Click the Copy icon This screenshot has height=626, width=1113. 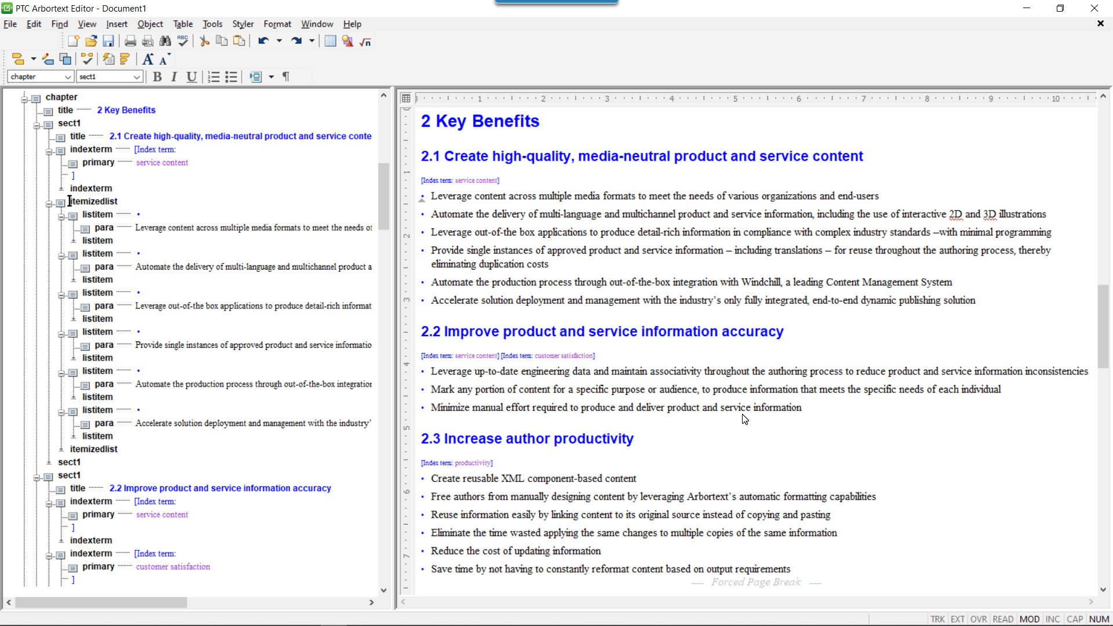point(221,41)
